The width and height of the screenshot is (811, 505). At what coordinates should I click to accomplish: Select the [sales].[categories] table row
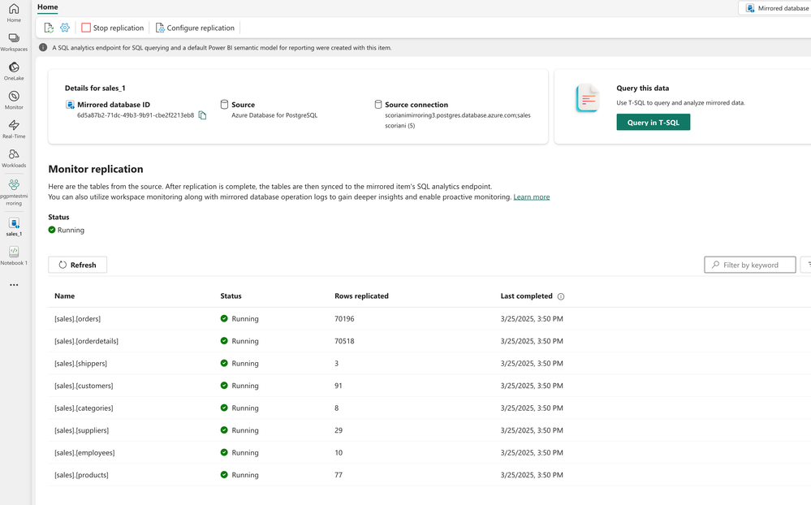coord(429,408)
